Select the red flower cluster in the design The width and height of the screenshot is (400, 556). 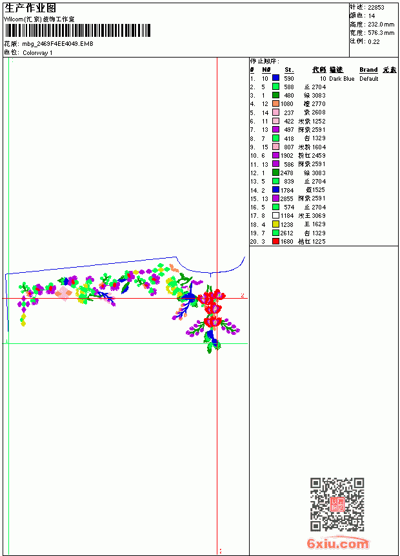[x=212, y=306]
